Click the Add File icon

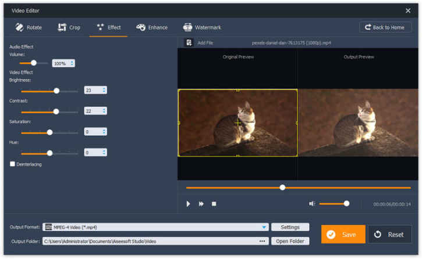(189, 42)
